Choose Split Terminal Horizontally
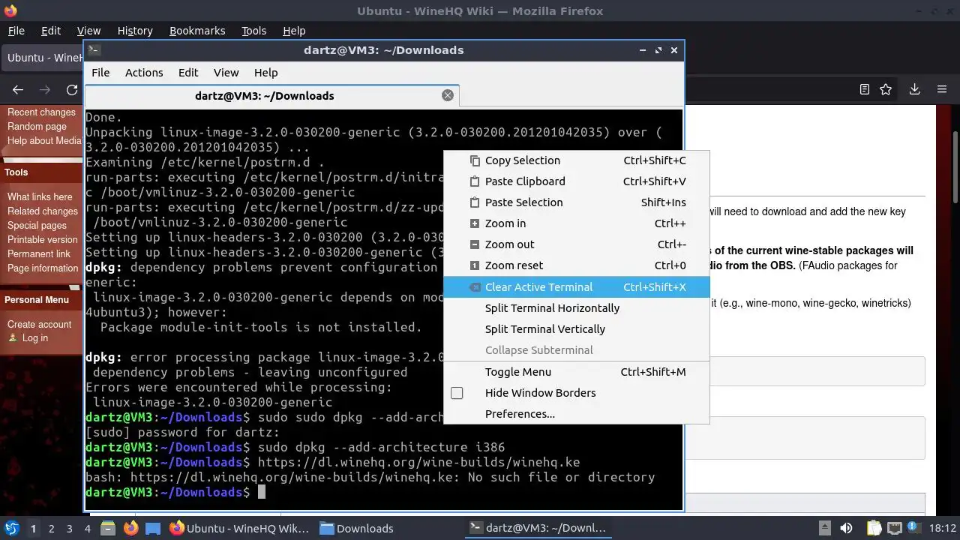 pyautogui.click(x=576, y=308)
